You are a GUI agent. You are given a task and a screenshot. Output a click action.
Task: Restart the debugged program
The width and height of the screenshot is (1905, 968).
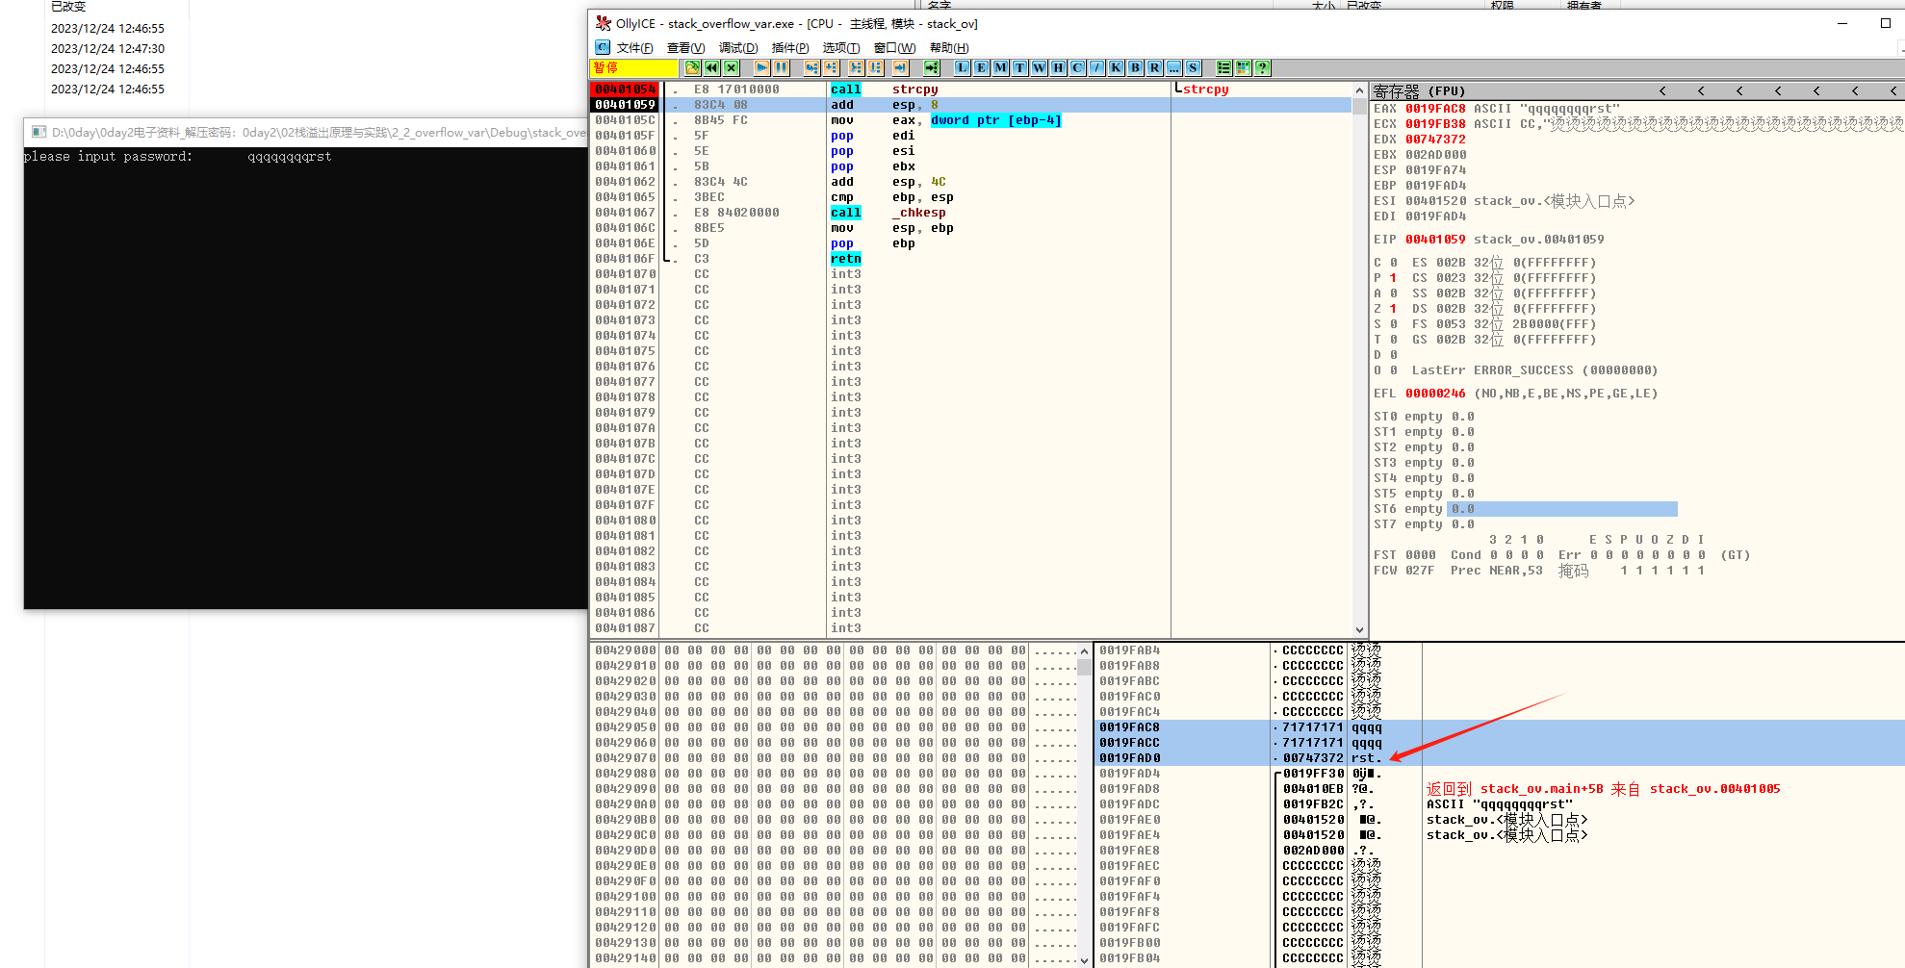tap(711, 67)
